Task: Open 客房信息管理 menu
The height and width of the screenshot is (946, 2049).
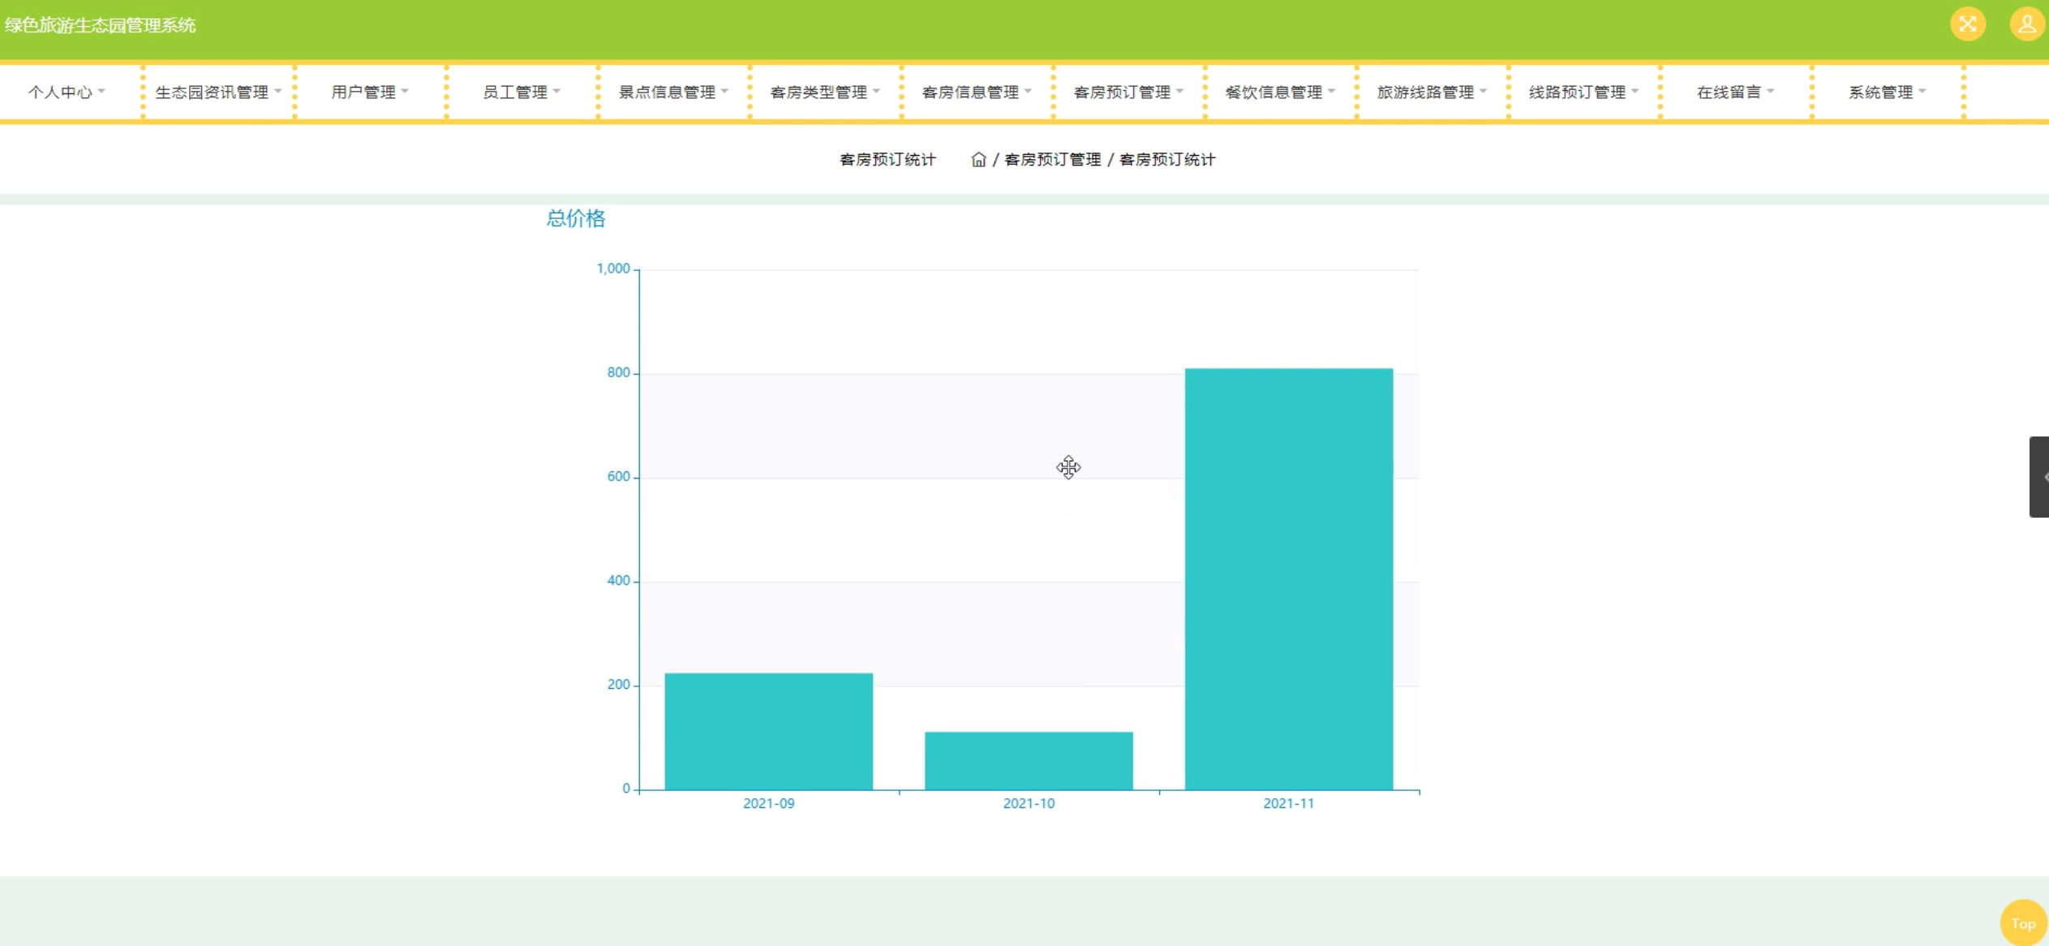Action: click(x=976, y=92)
